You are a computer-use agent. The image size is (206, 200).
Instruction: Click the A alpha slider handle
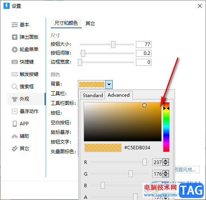135,197
